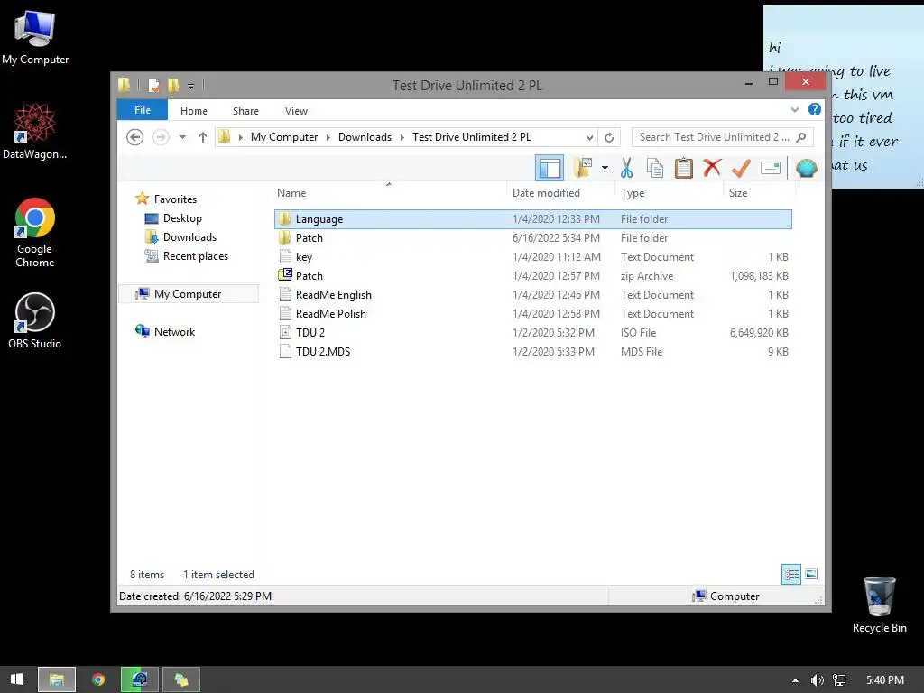The height and width of the screenshot is (693, 924).
Task: Click the orange checkmark Properties icon
Action: point(741,168)
